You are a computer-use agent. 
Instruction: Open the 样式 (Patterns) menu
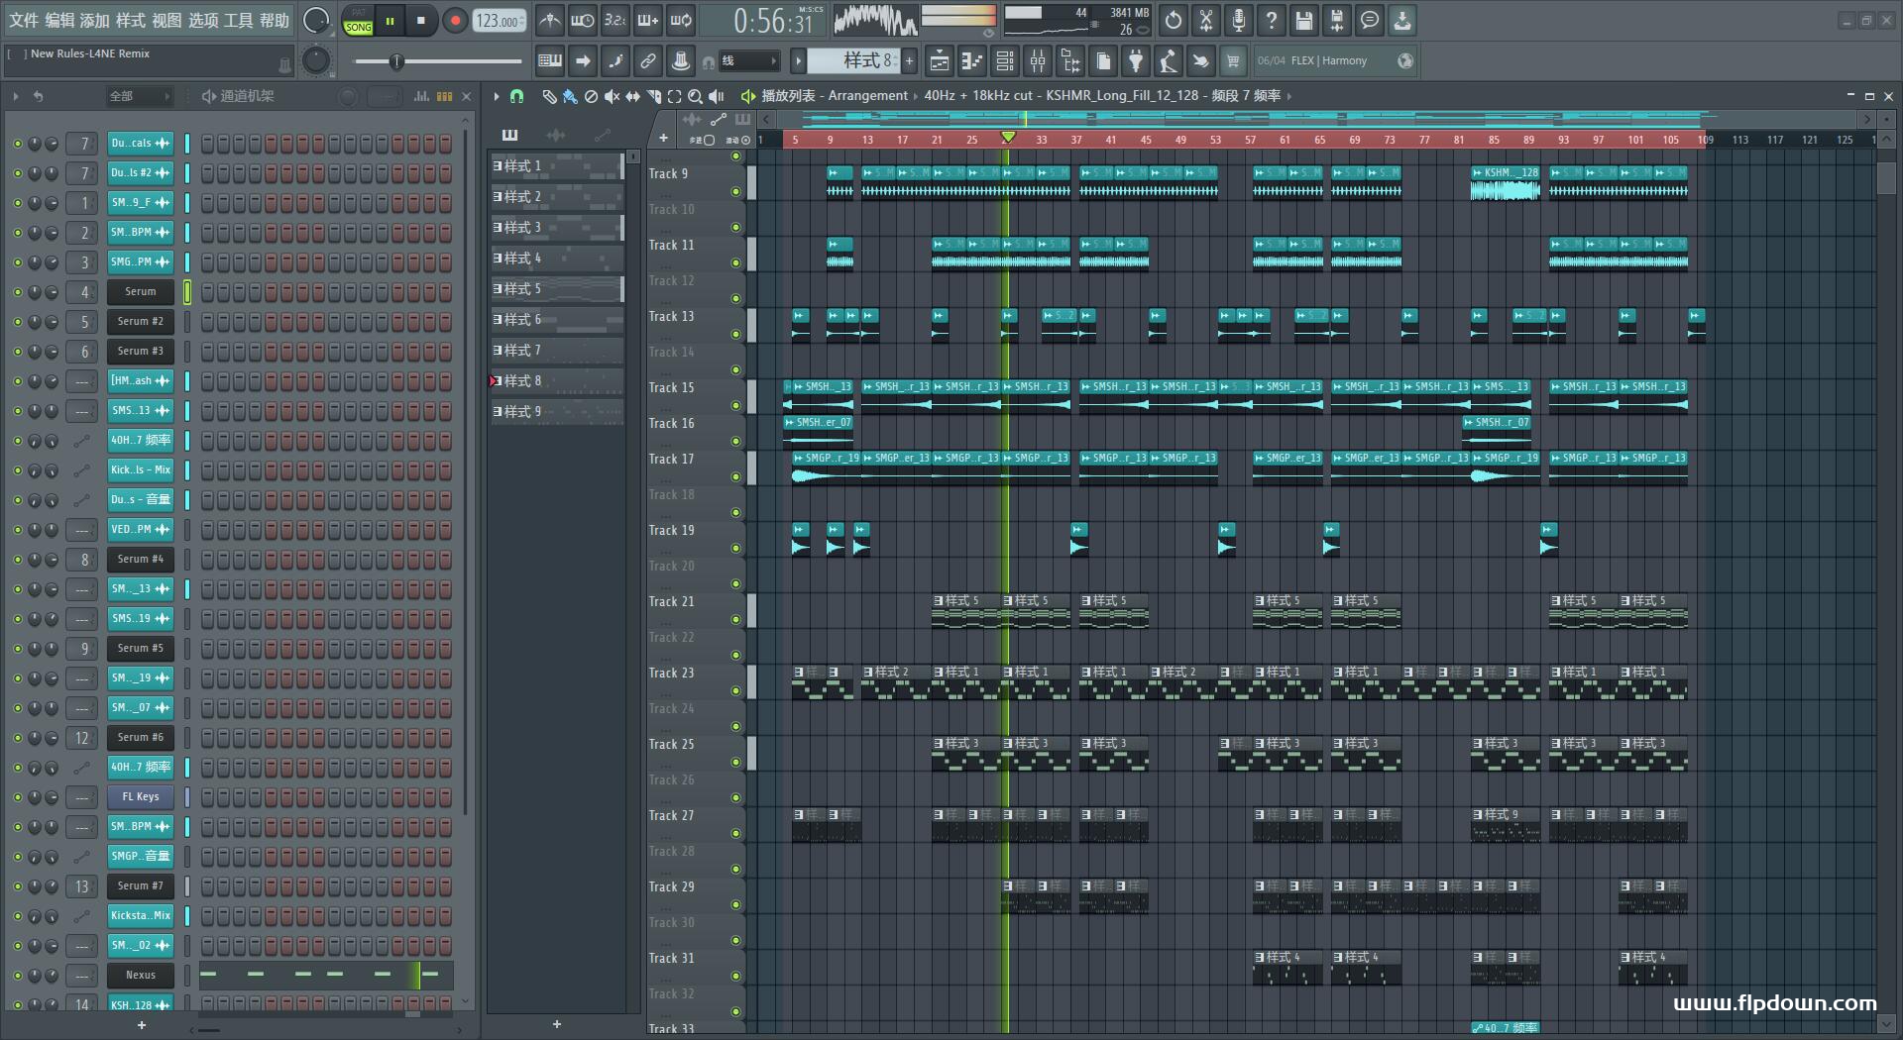click(x=131, y=20)
